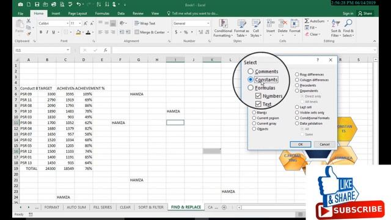
Task: Expand the Name Box dropdown arrow
Action: [68, 50]
